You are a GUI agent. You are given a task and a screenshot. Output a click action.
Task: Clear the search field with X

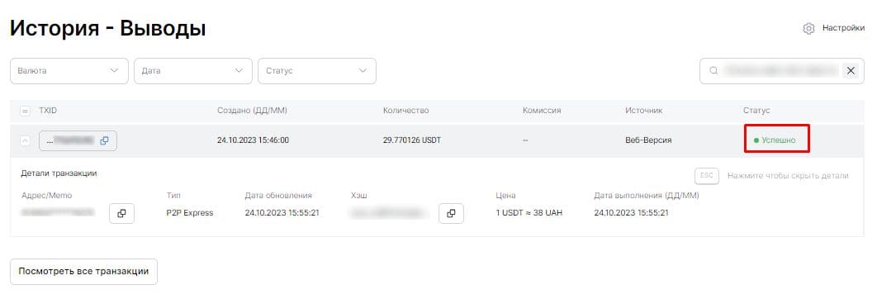click(x=851, y=70)
